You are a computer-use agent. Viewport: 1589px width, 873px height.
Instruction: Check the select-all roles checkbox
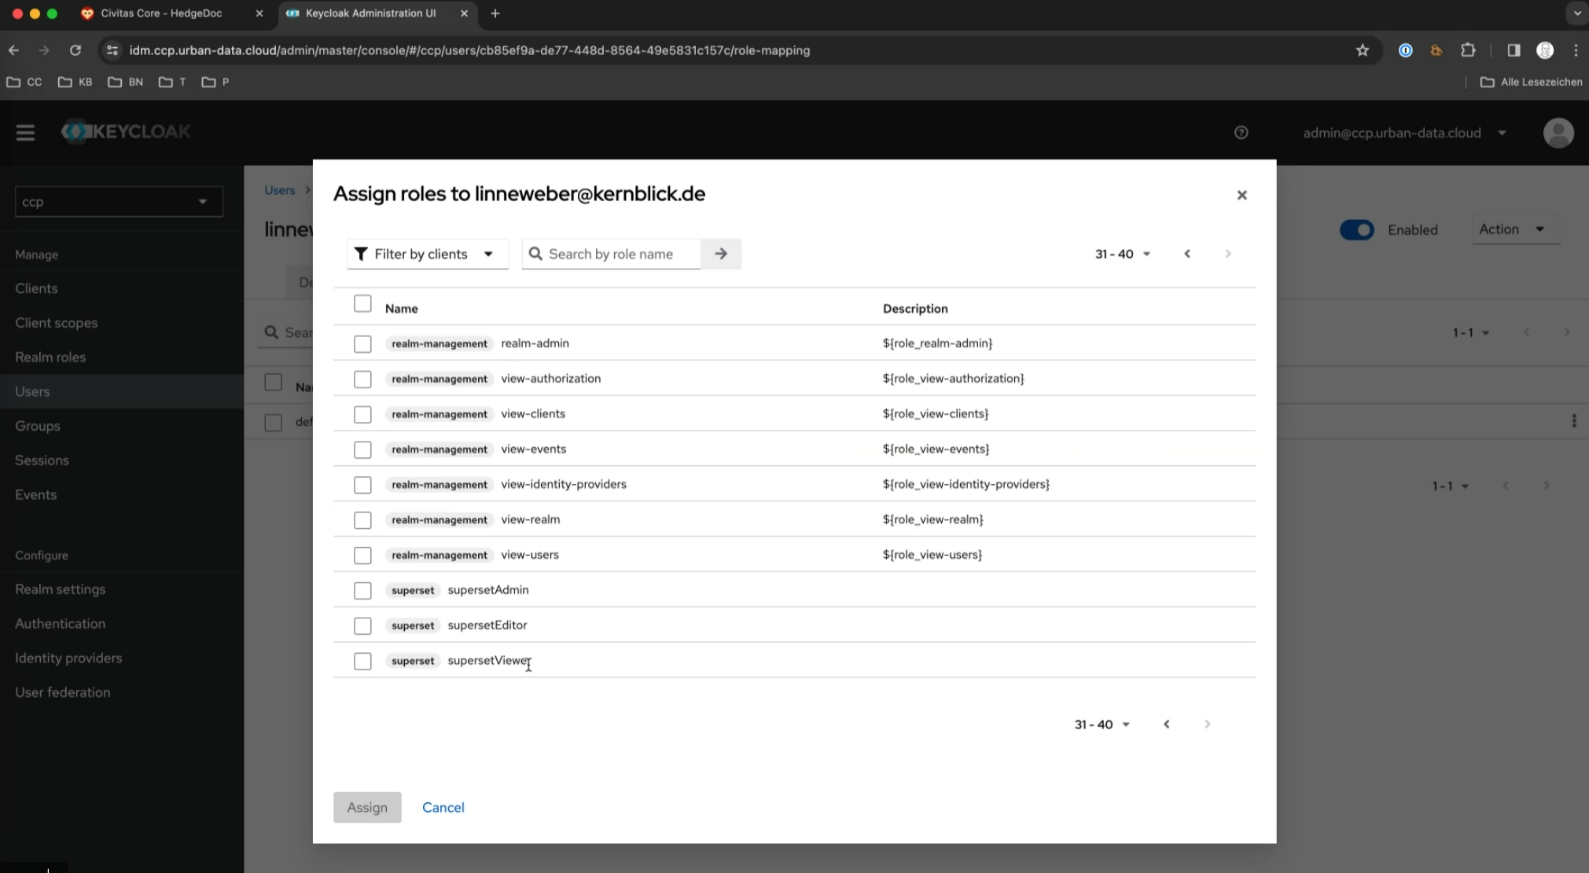pyautogui.click(x=362, y=304)
